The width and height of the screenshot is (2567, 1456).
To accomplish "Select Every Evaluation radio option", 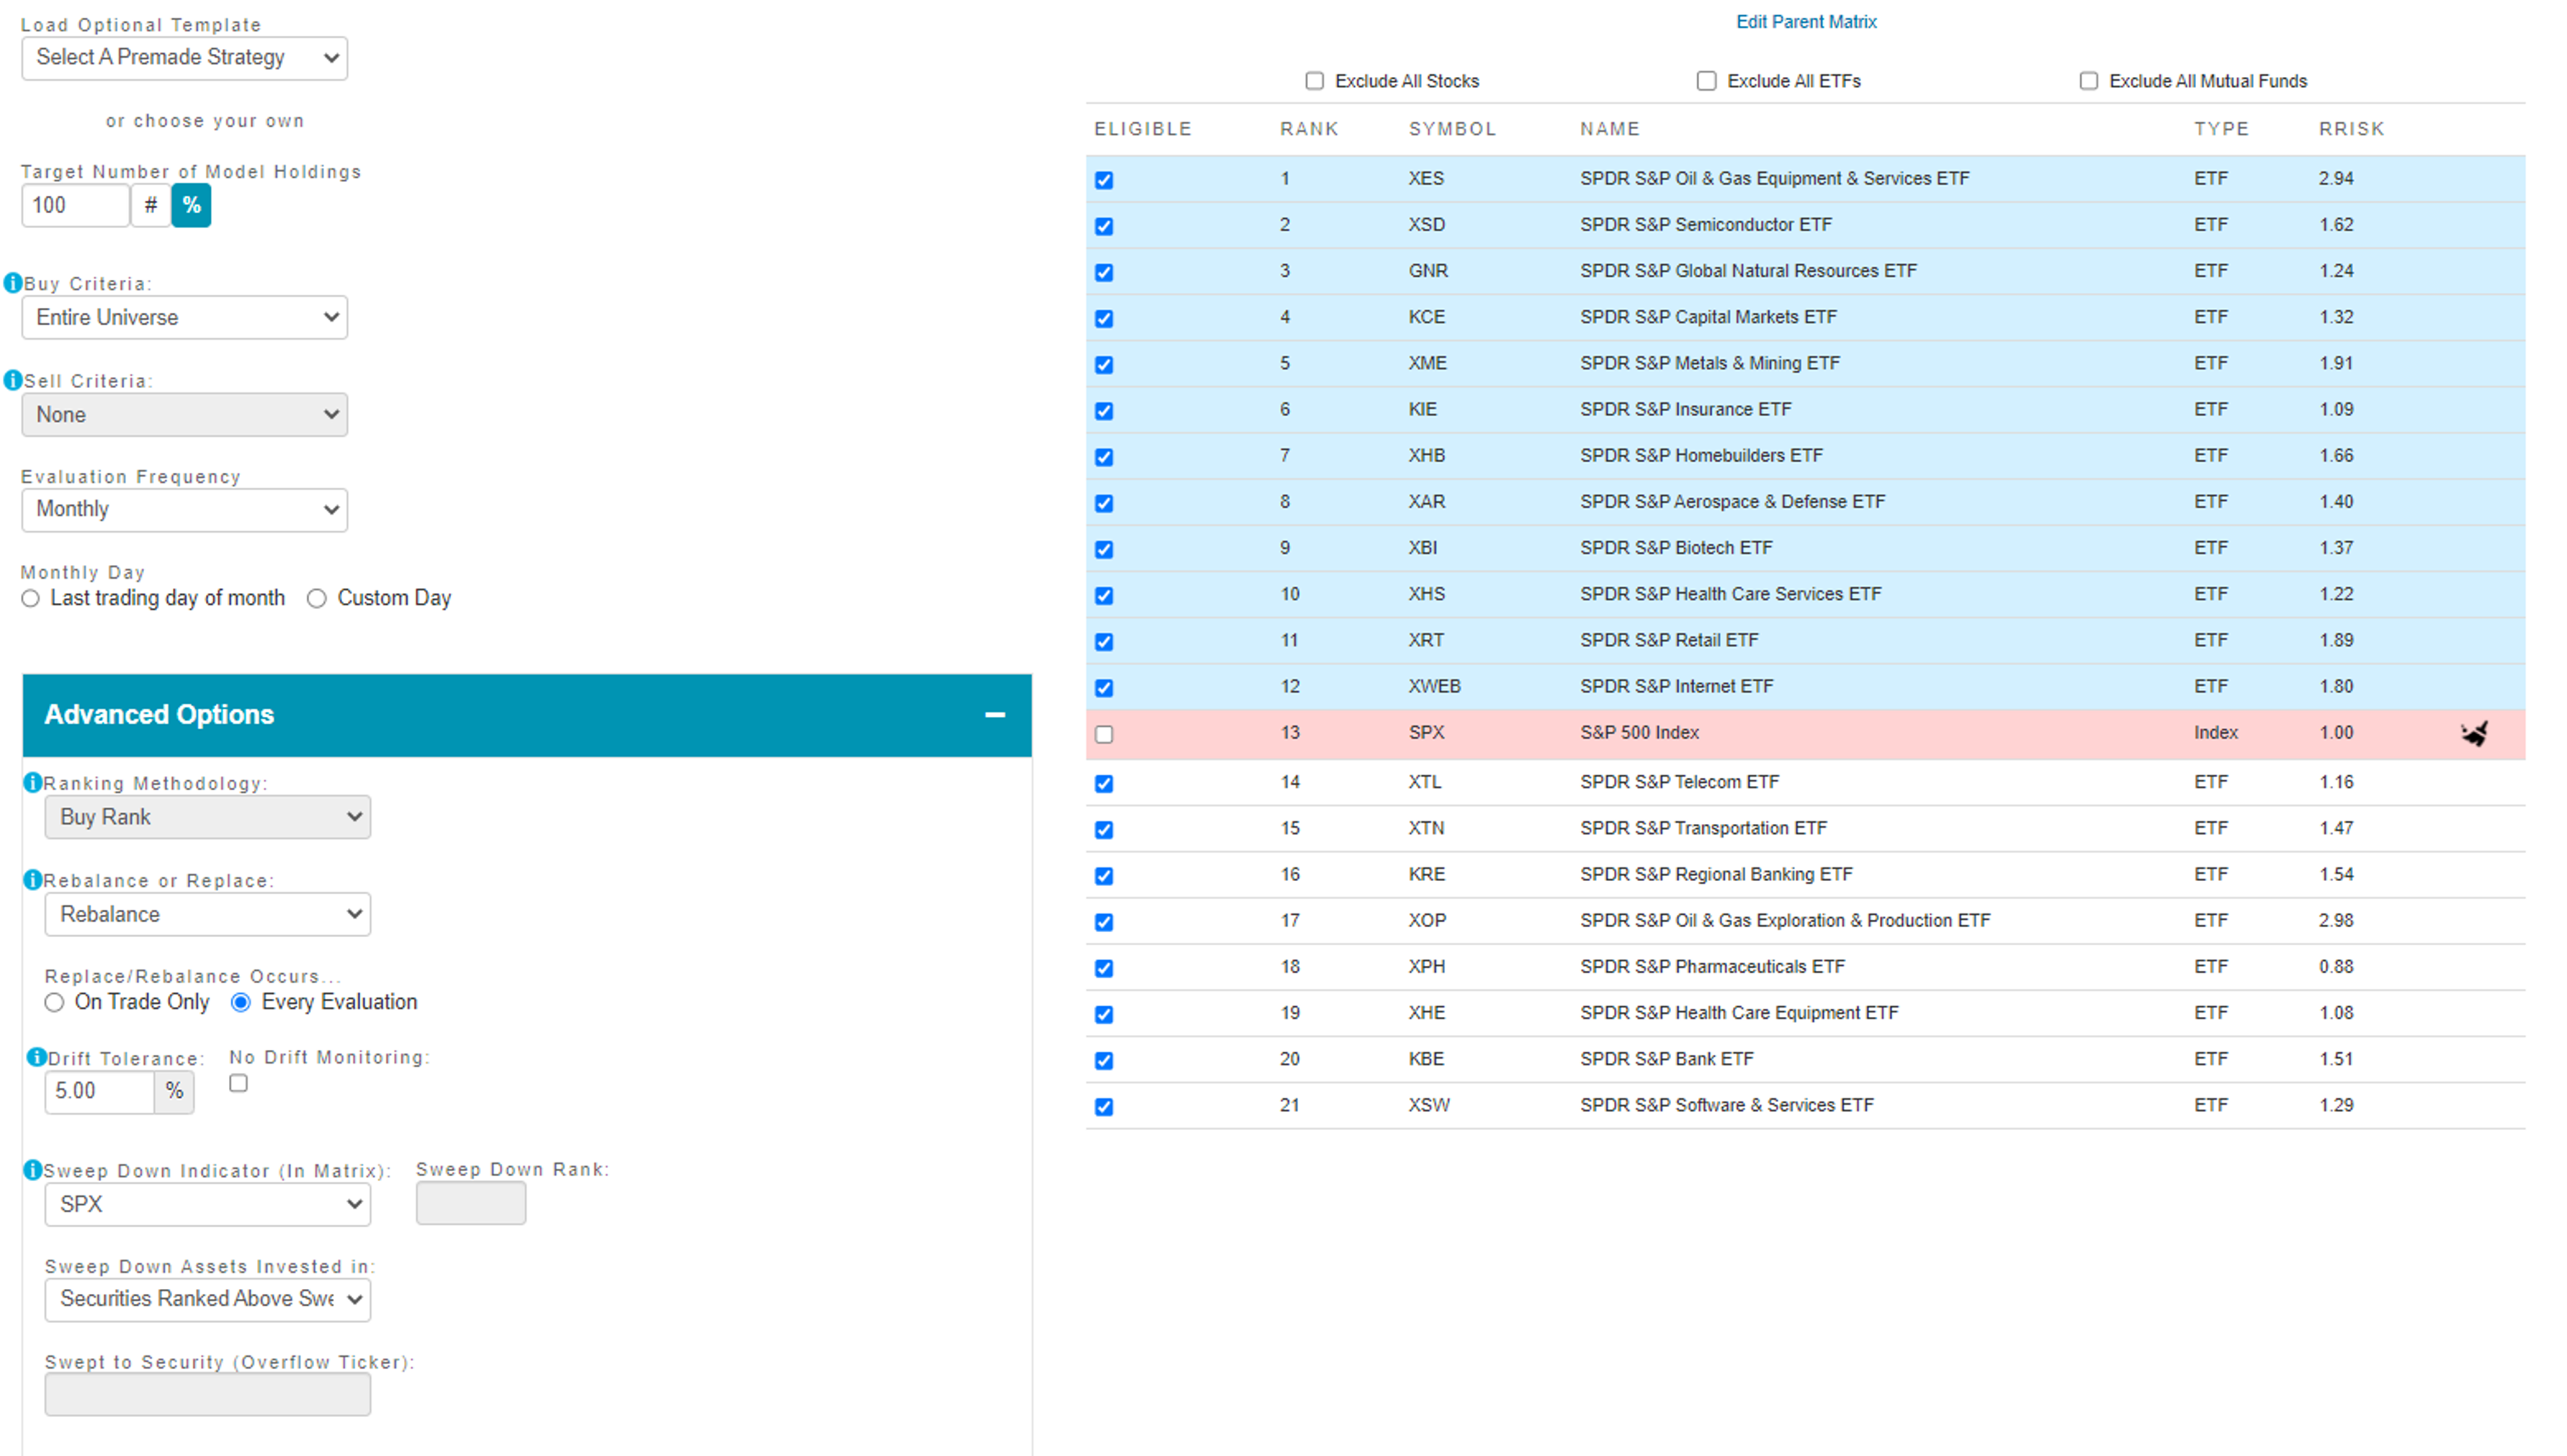I will pos(240,1002).
